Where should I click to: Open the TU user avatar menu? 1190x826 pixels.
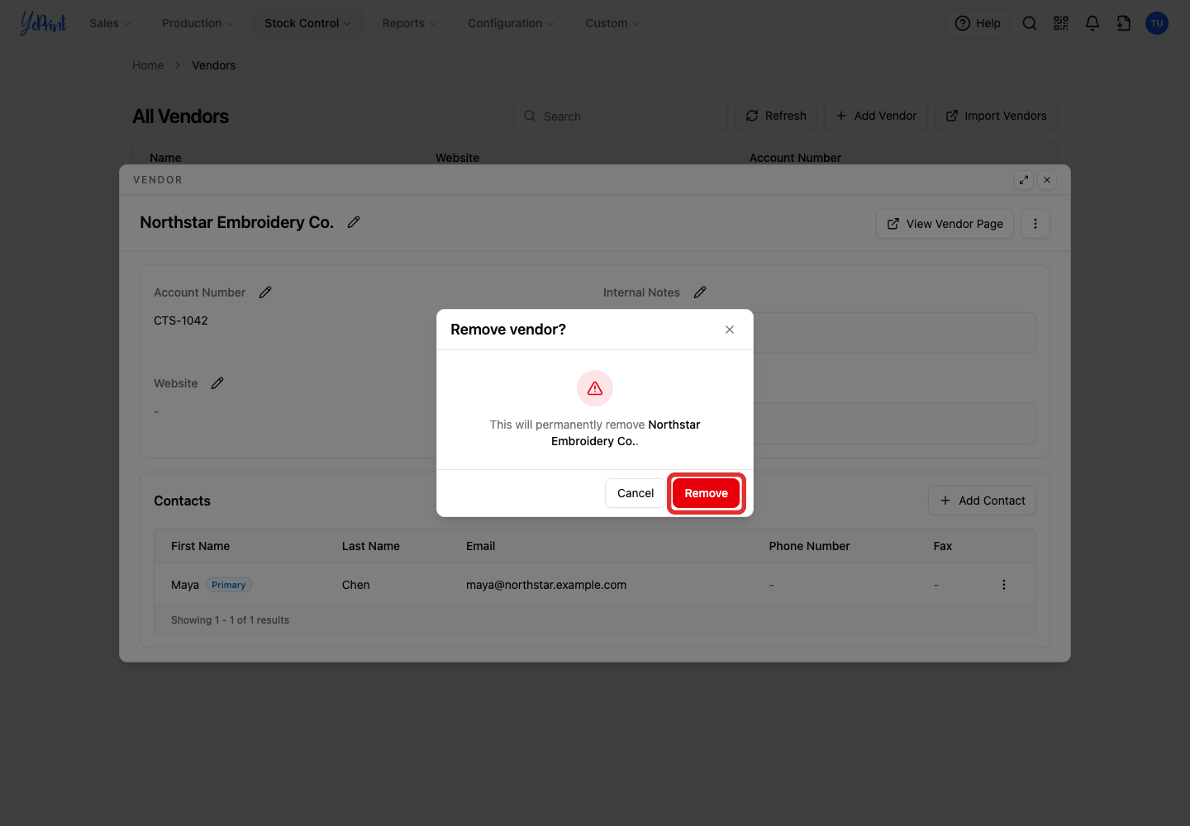point(1157,23)
